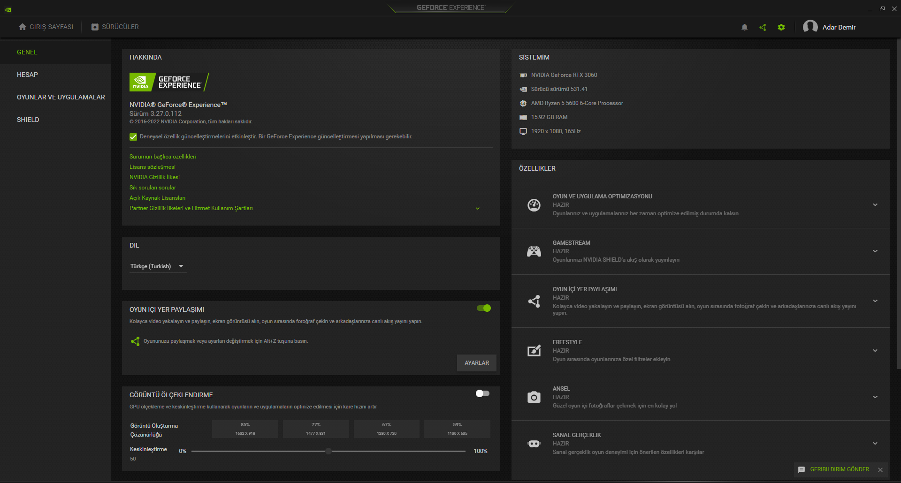
Task: Open NVIDIA Gizlilik İlkesi link
Action: [x=154, y=177]
